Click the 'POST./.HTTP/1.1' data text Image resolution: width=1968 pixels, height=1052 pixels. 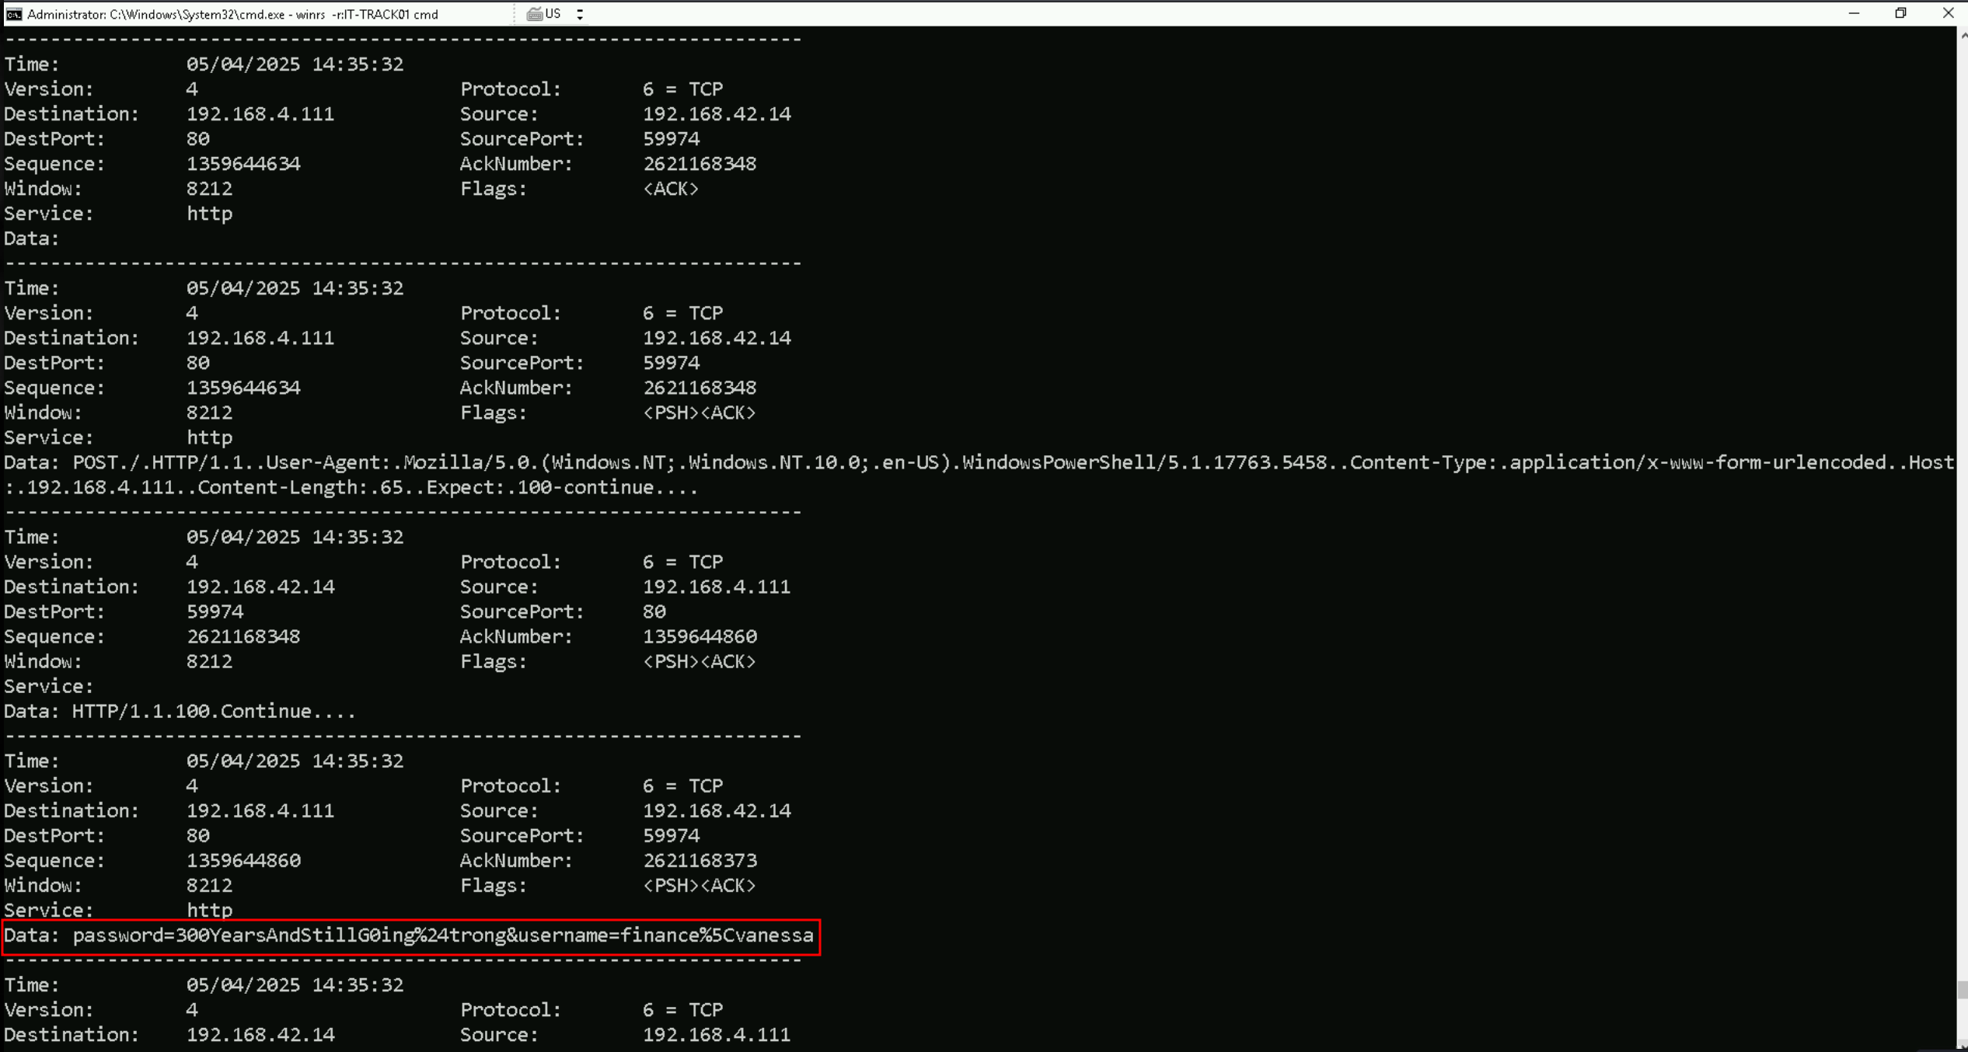(x=159, y=463)
